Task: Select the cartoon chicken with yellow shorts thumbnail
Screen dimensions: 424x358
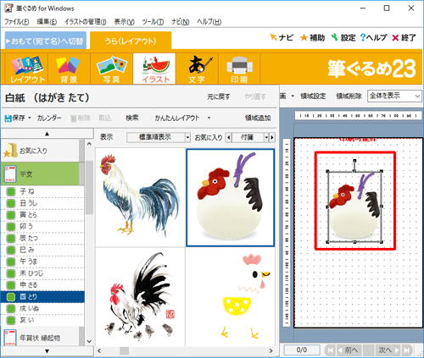Action: point(231,297)
